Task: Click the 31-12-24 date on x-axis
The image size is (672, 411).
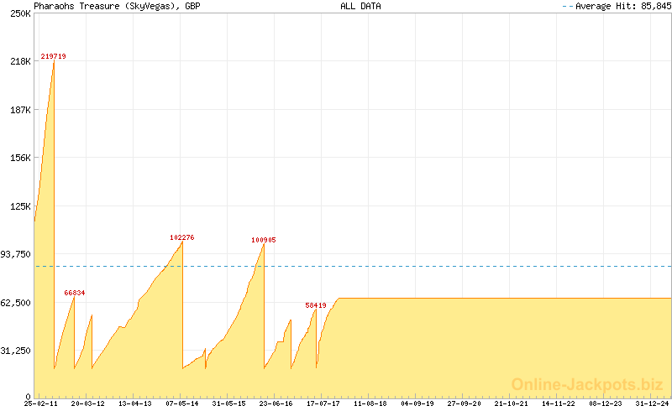Action: (x=652, y=403)
